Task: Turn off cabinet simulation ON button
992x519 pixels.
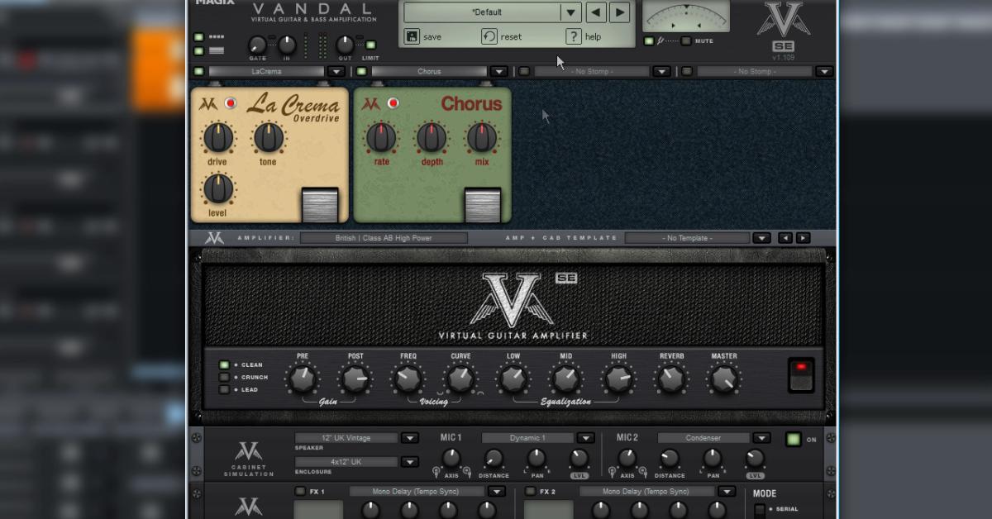Action: [x=794, y=439]
